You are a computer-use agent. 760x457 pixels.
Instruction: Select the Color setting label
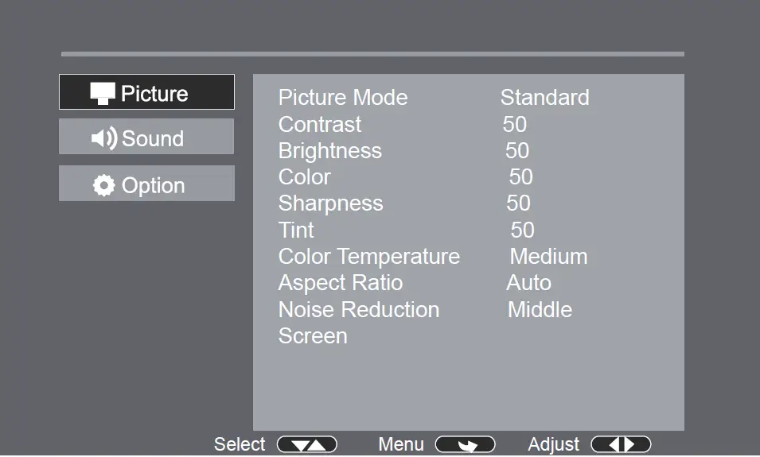[304, 177]
